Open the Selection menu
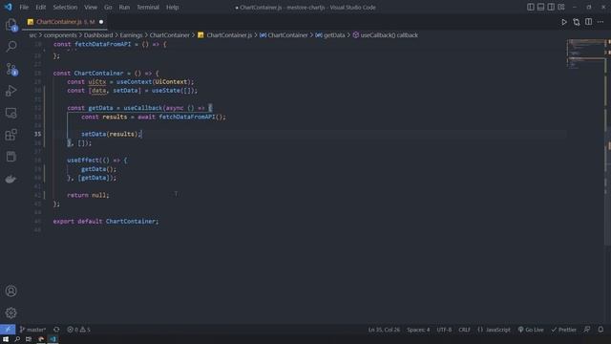Screen dimensions: 611x344 [65, 7]
